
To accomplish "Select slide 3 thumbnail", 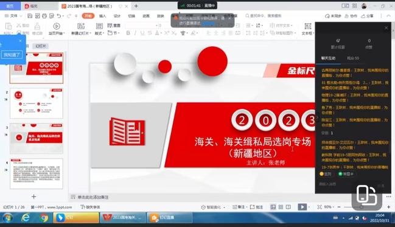I will point(37,138).
